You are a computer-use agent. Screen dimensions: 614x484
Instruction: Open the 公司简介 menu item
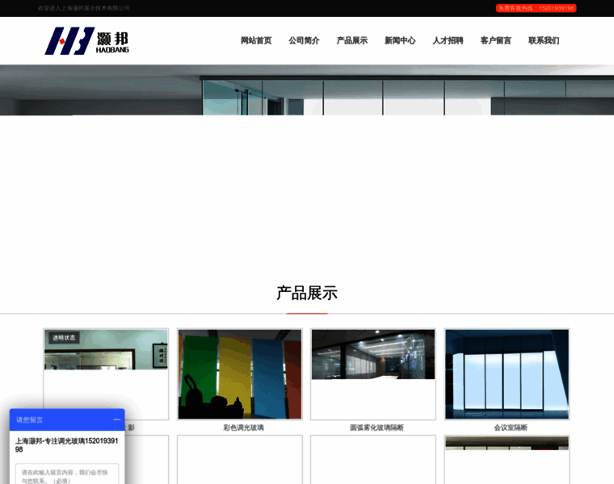(305, 40)
